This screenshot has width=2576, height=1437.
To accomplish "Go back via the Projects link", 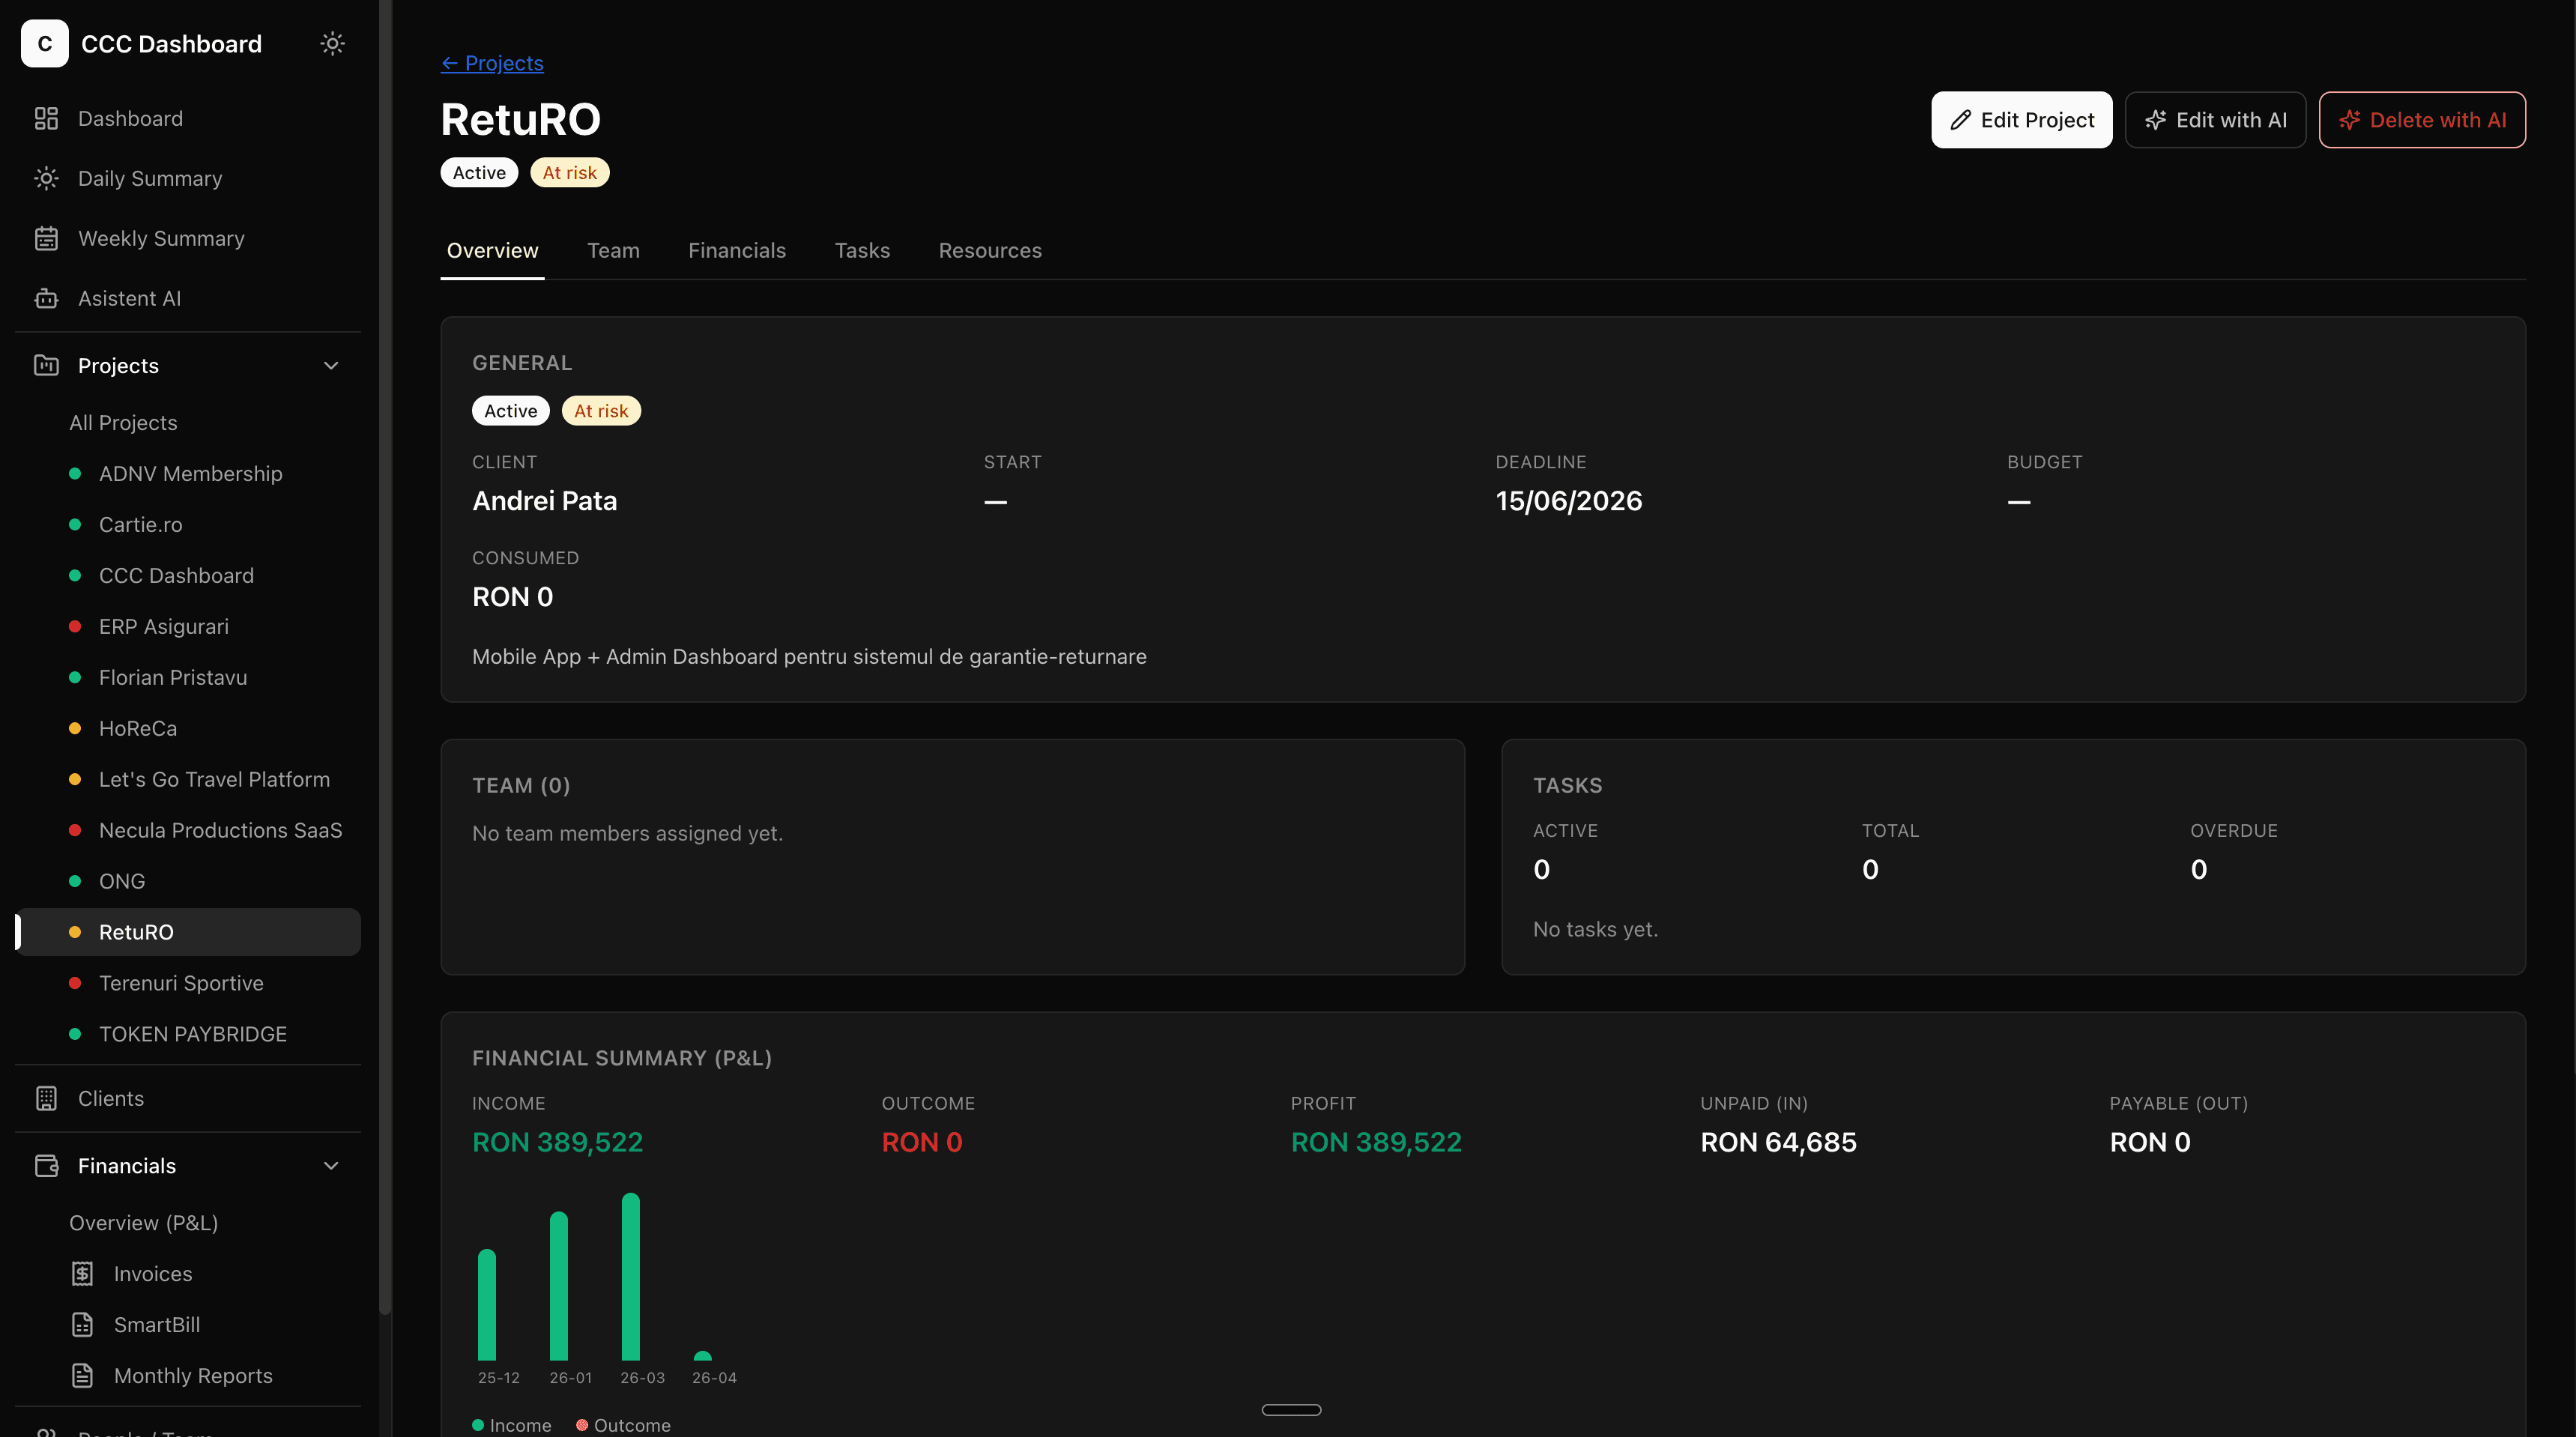I will pos(492,63).
